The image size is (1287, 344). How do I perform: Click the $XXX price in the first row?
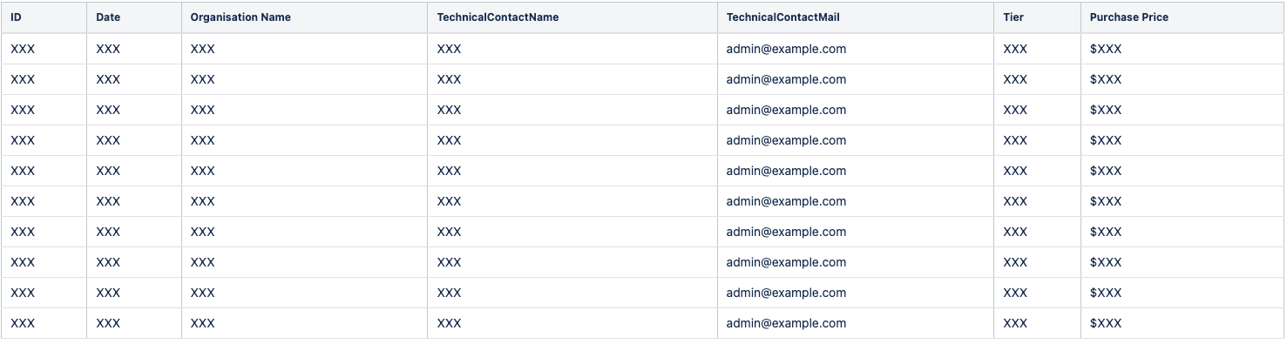tap(1106, 49)
